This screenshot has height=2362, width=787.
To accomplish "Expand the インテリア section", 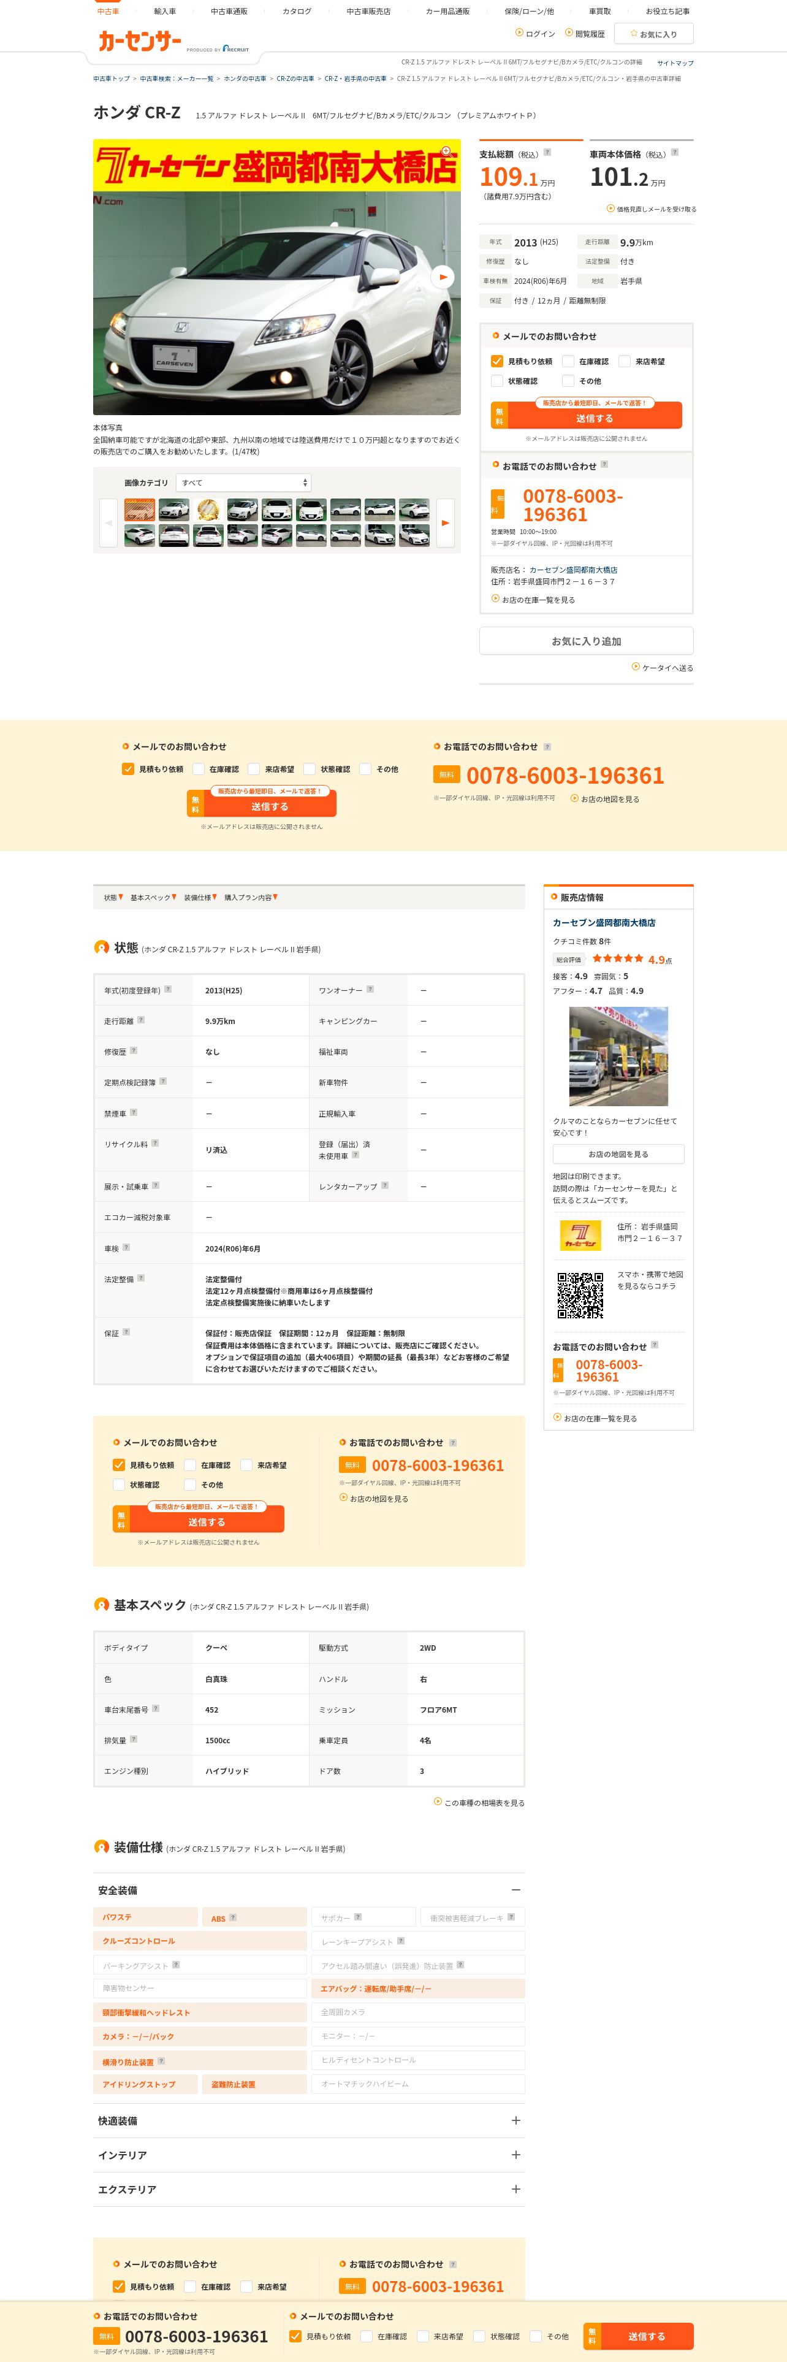I will tap(516, 2155).
